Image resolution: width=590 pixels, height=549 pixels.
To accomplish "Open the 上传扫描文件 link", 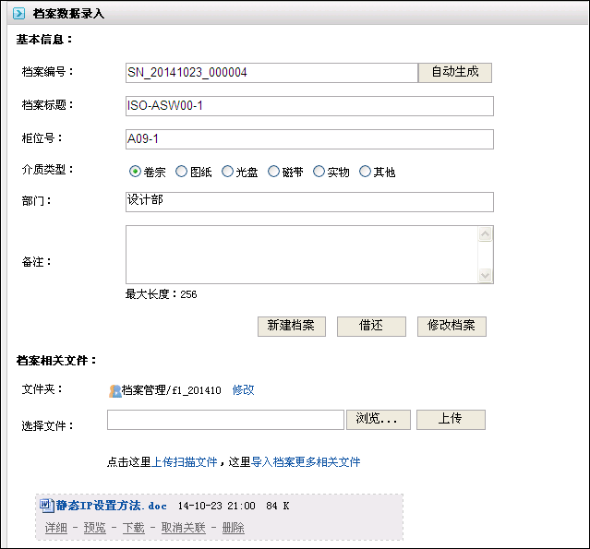I will coord(184,461).
